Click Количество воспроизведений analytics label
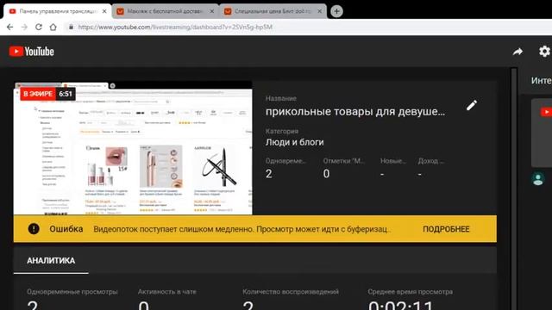 click(291, 292)
